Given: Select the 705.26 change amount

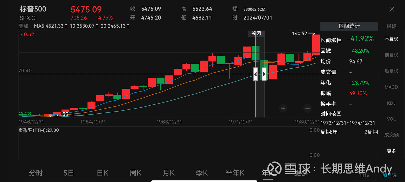Looking at the screenshot, I should (79, 18).
